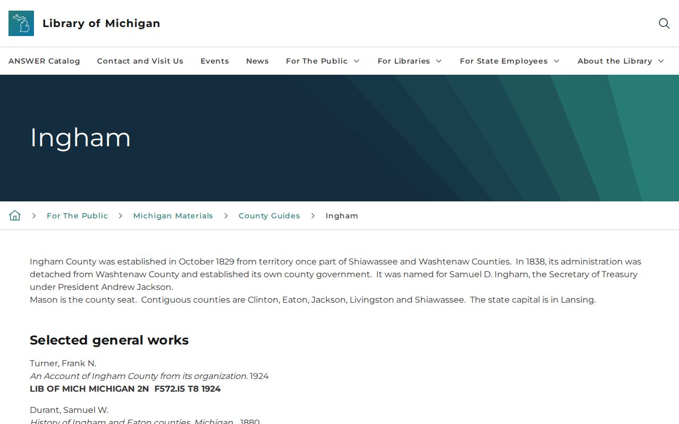This screenshot has height=424, width=679.
Task: Go to the home breadcrumb icon
Action: pyautogui.click(x=15, y=215)
